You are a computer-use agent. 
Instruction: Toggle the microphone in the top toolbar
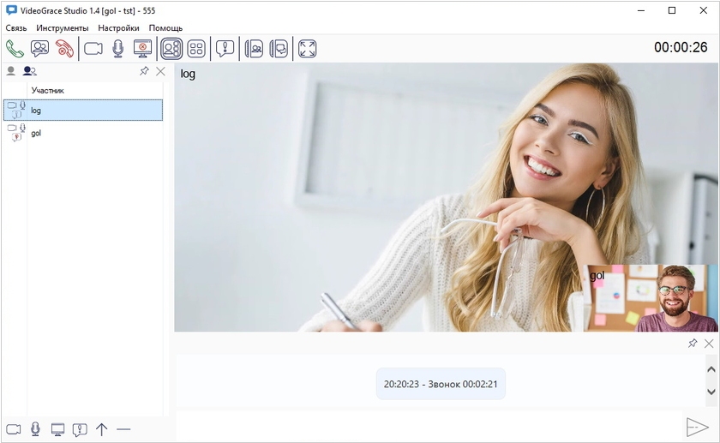[x=118, y=49]
